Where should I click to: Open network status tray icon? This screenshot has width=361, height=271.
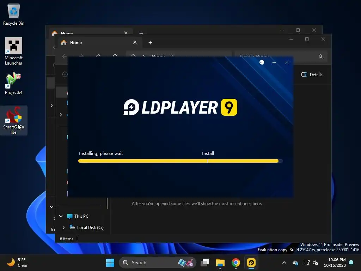click(x=306, y=263)
